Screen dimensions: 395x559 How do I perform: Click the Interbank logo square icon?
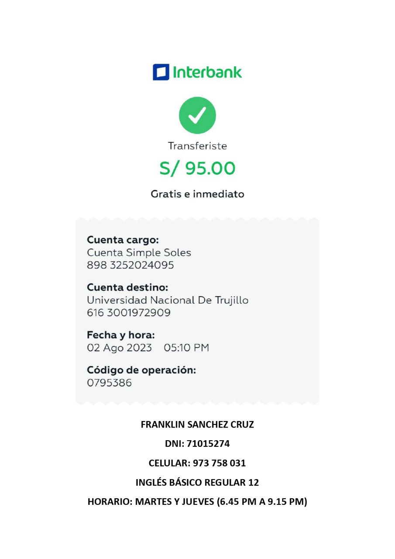161,72
